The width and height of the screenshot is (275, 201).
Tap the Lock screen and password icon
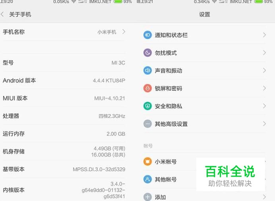pos(147,88)
